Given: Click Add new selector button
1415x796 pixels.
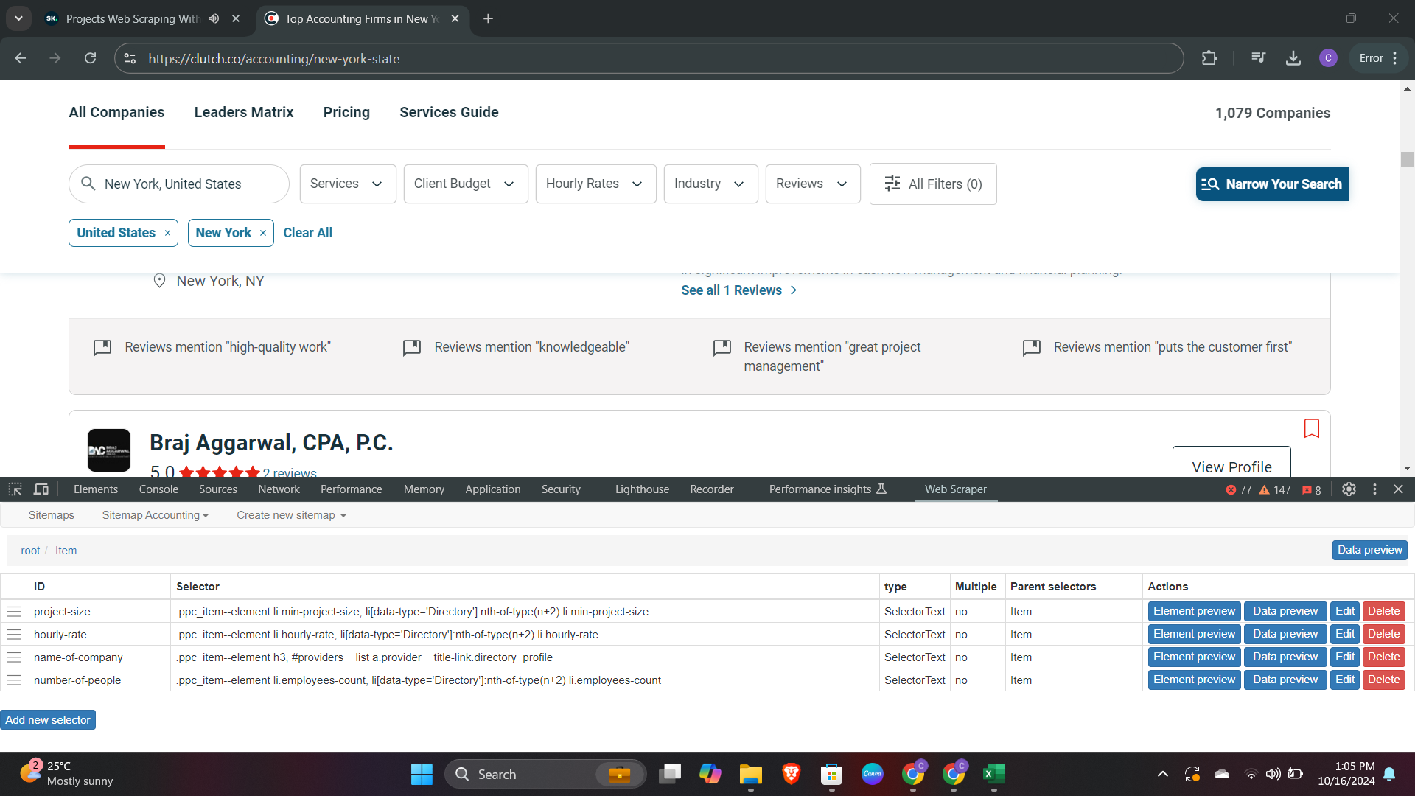Looking at the screenshot, I should point(48,720).
